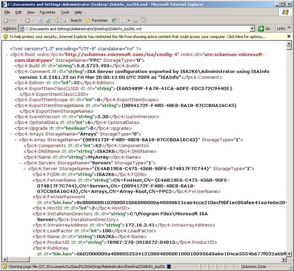Image resolution: width=294 pixels, height=271 pixels.
Task: Click the Back navigation button
Action: coord(11,20)
